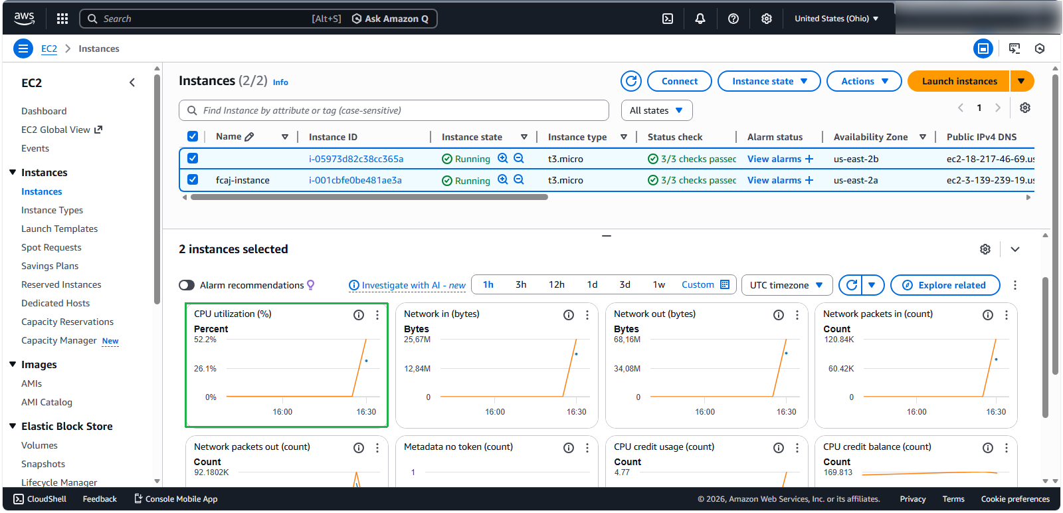The image size is (1063, 513).
Task: Show info for CPU credit usage chart
Action: pos(779,448)
